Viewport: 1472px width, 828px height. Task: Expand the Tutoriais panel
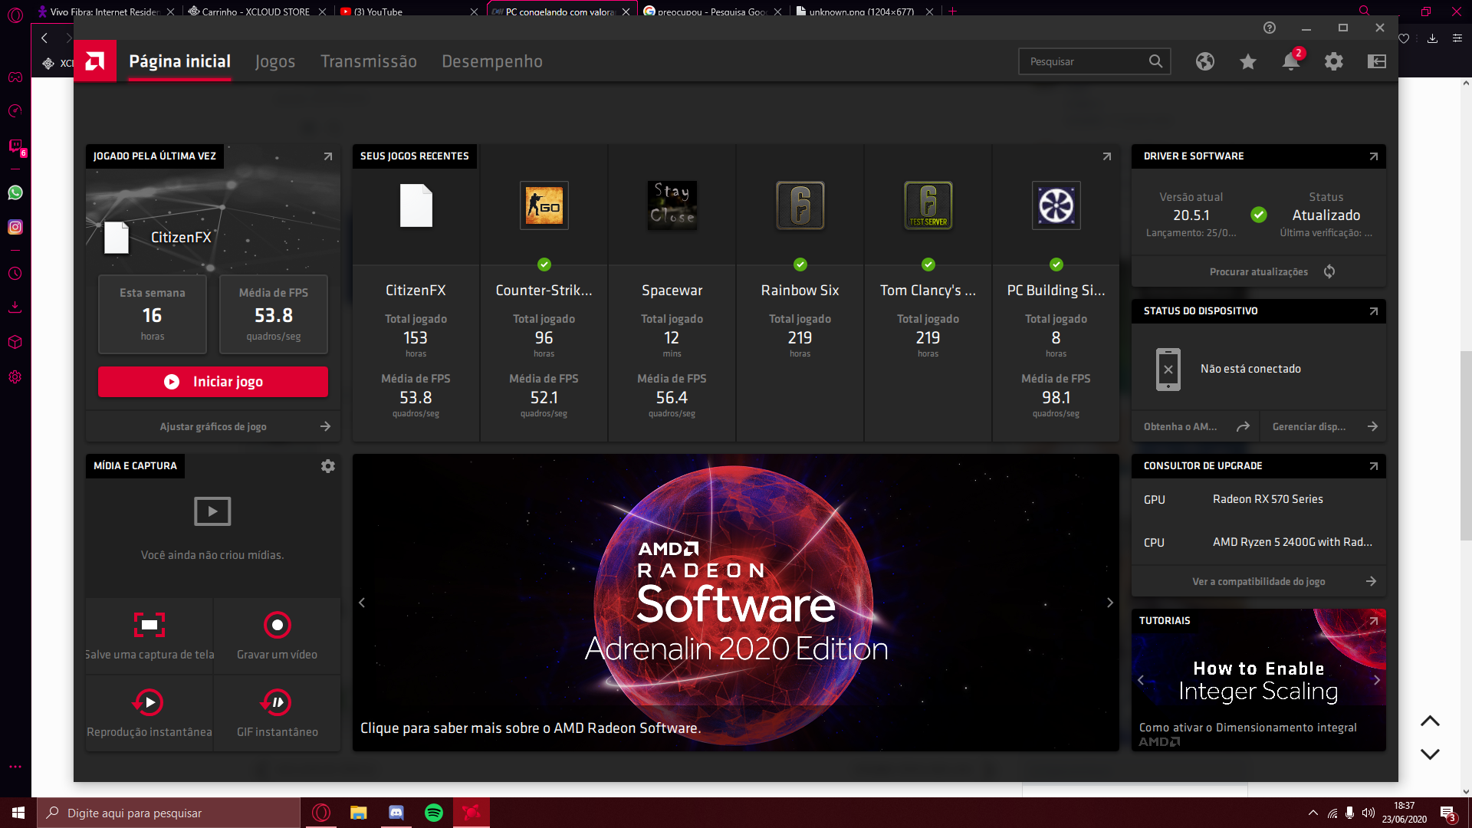click(1374, 621)
